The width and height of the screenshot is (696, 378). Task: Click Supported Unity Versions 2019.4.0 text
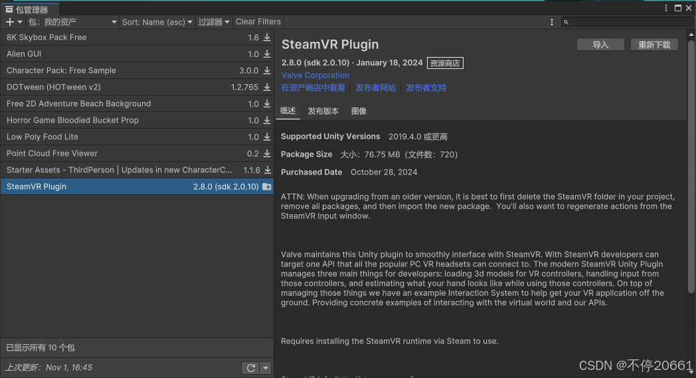point(364,137)
